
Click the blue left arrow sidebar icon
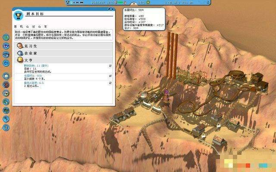click(6, 63)
